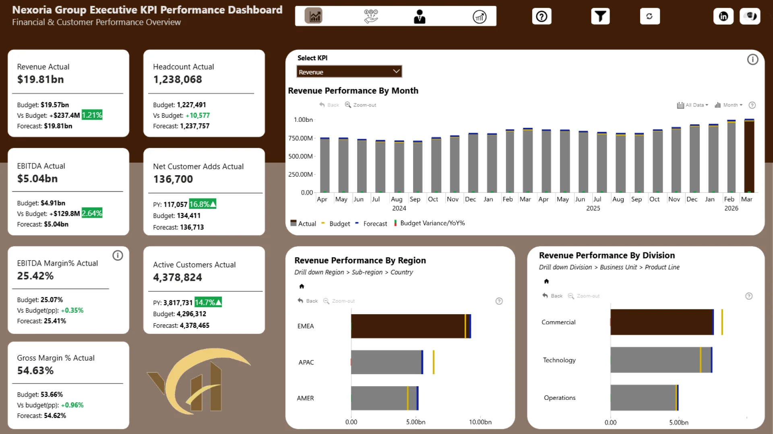Viewport: 773px width, 434px height.
Task: Click info icon on monthly chart panel
Action: (x=752, y=59)
